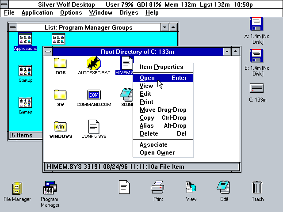Open the Options menu

pos(71,13)
